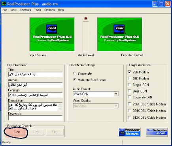The width and height of the screenshot is (172, 146).
Task: Click the Play button
Action: [55, 132]
